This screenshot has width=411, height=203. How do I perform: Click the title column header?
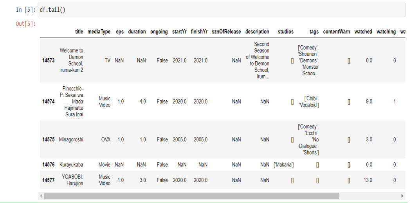click(x=79, y=32)
